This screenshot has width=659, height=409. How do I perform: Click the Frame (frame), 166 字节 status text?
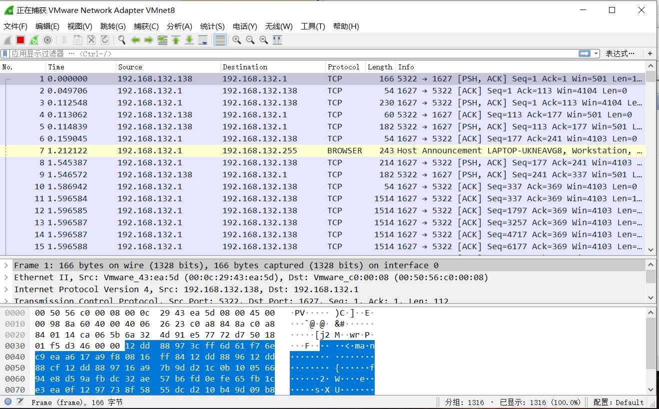click(76, 402)
